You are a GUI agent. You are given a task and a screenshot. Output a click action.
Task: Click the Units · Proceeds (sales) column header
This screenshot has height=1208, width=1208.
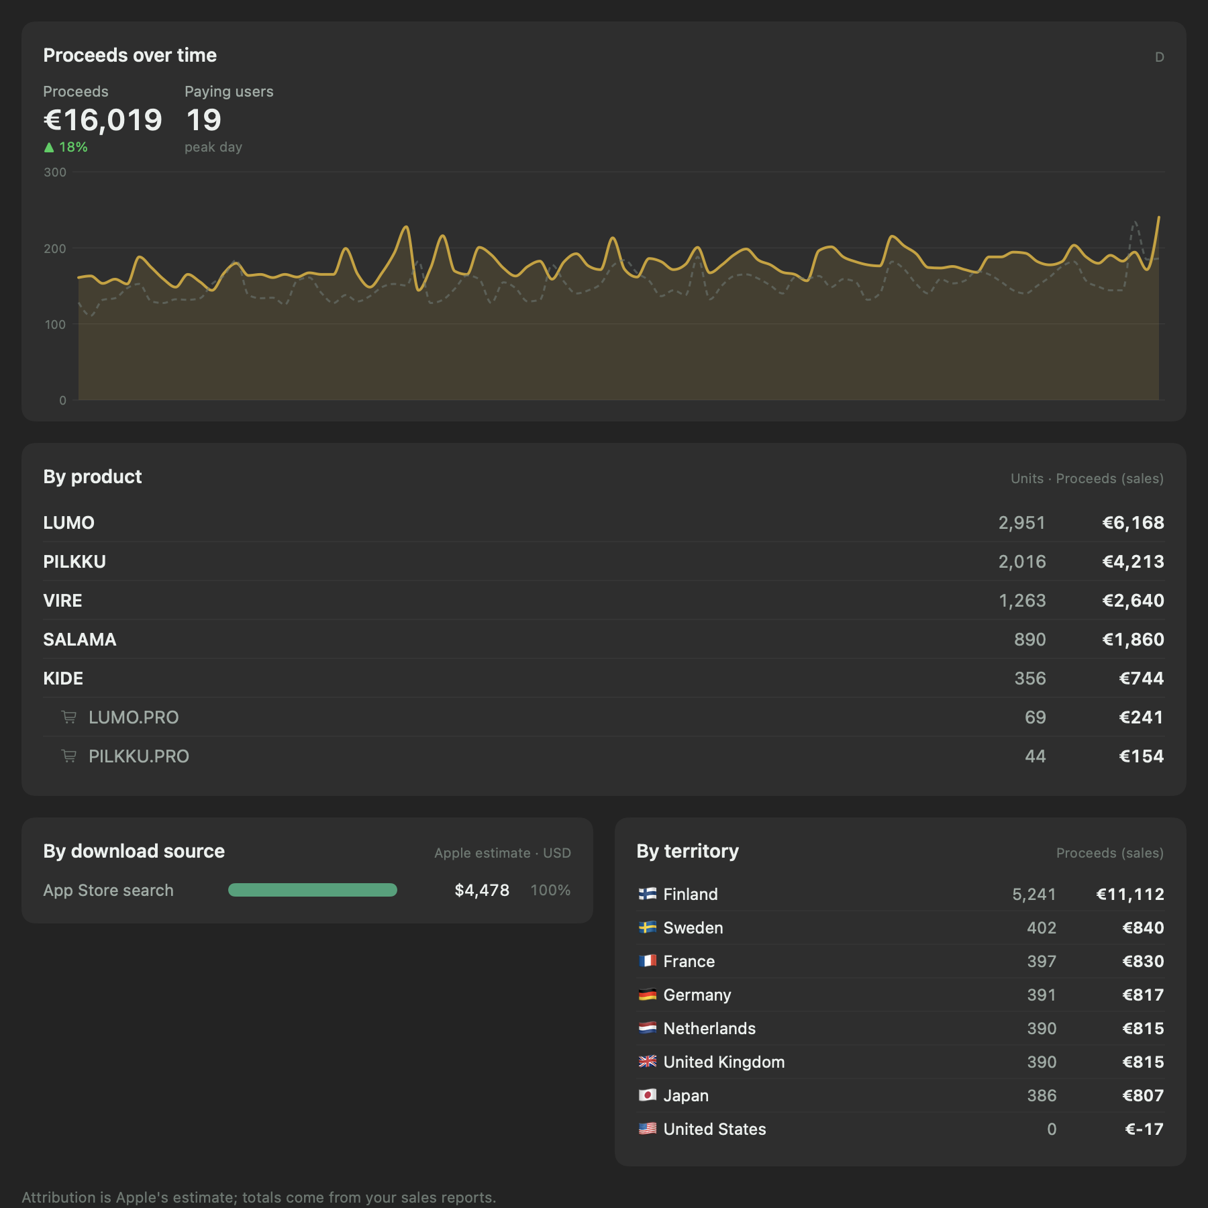[1087, 479]
